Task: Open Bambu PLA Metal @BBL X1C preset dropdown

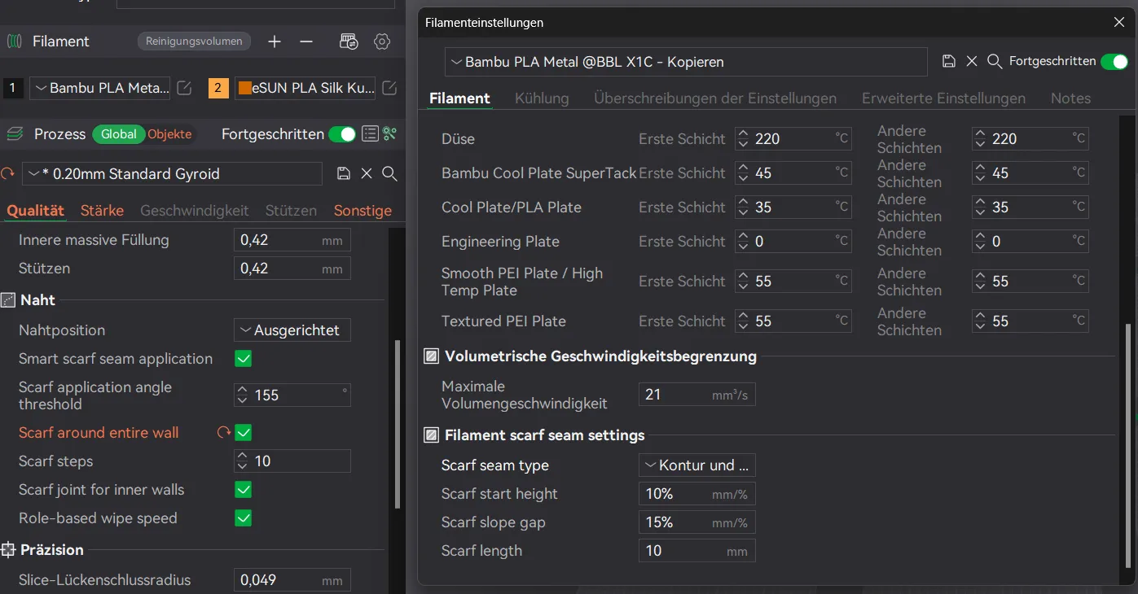Action: [x=686, y=62]
